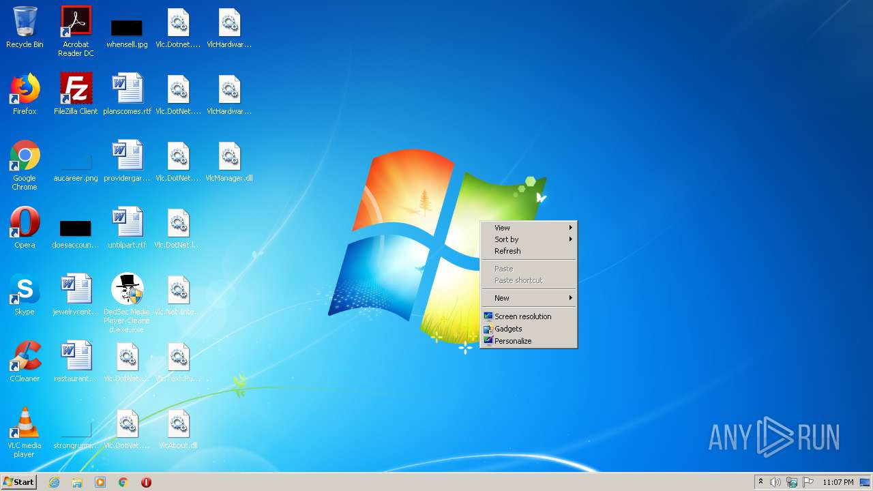
Task: Open the network tray icon
Action: (792, 482)
